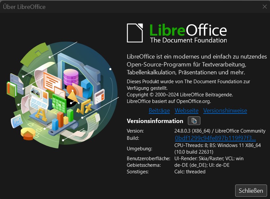Click the 'Sonstiges:' label
Image resolution: width=270 pixels, height=199 pixels.
138,172
